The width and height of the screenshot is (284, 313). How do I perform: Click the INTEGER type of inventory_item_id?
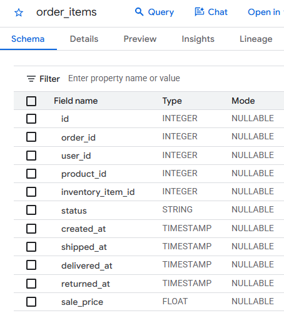point(180,191)
